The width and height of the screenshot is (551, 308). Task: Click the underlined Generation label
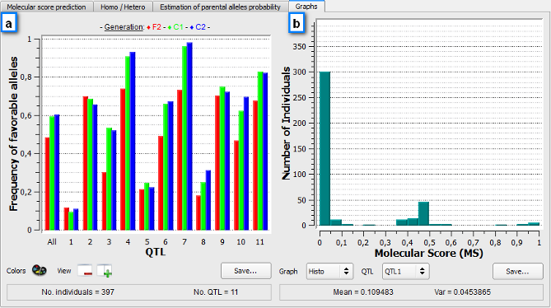tap(124, 27)
